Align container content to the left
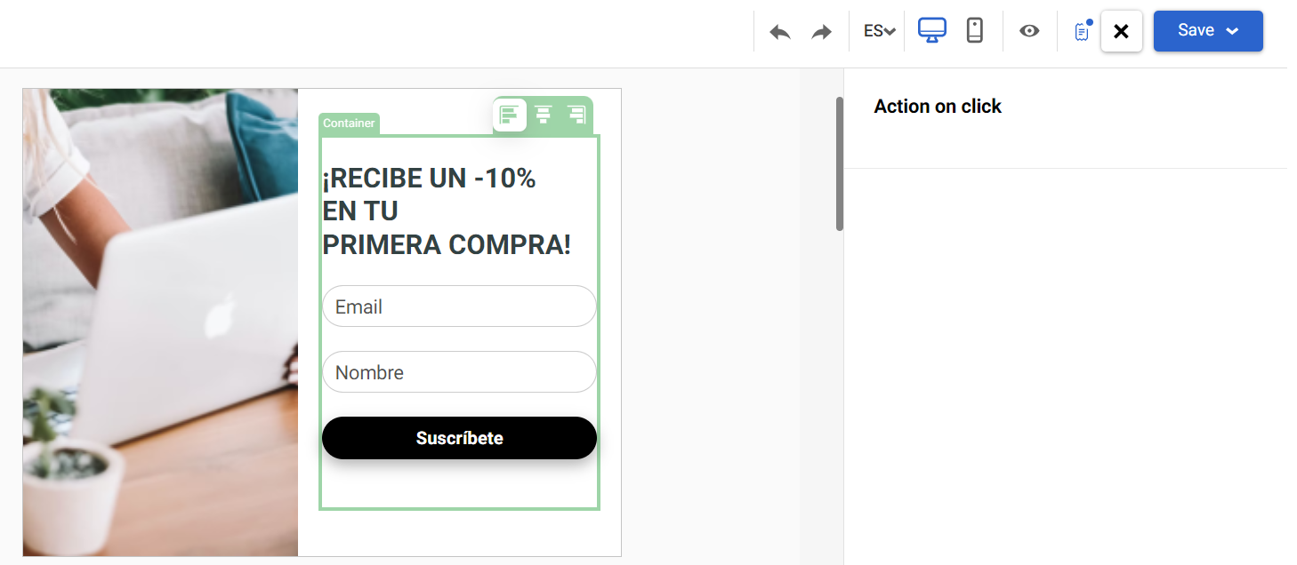 [510, 115]
